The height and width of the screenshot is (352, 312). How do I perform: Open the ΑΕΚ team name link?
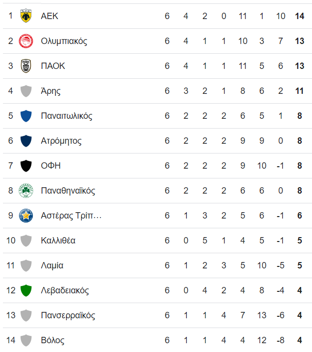coord(49,16)
